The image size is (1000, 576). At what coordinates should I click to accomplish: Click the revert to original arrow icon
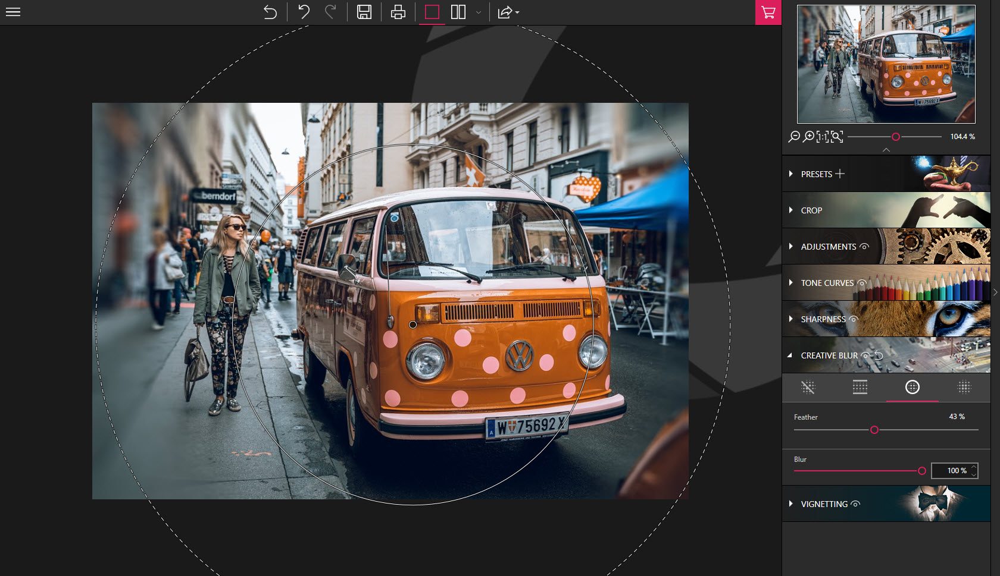[x=270, y=12]
